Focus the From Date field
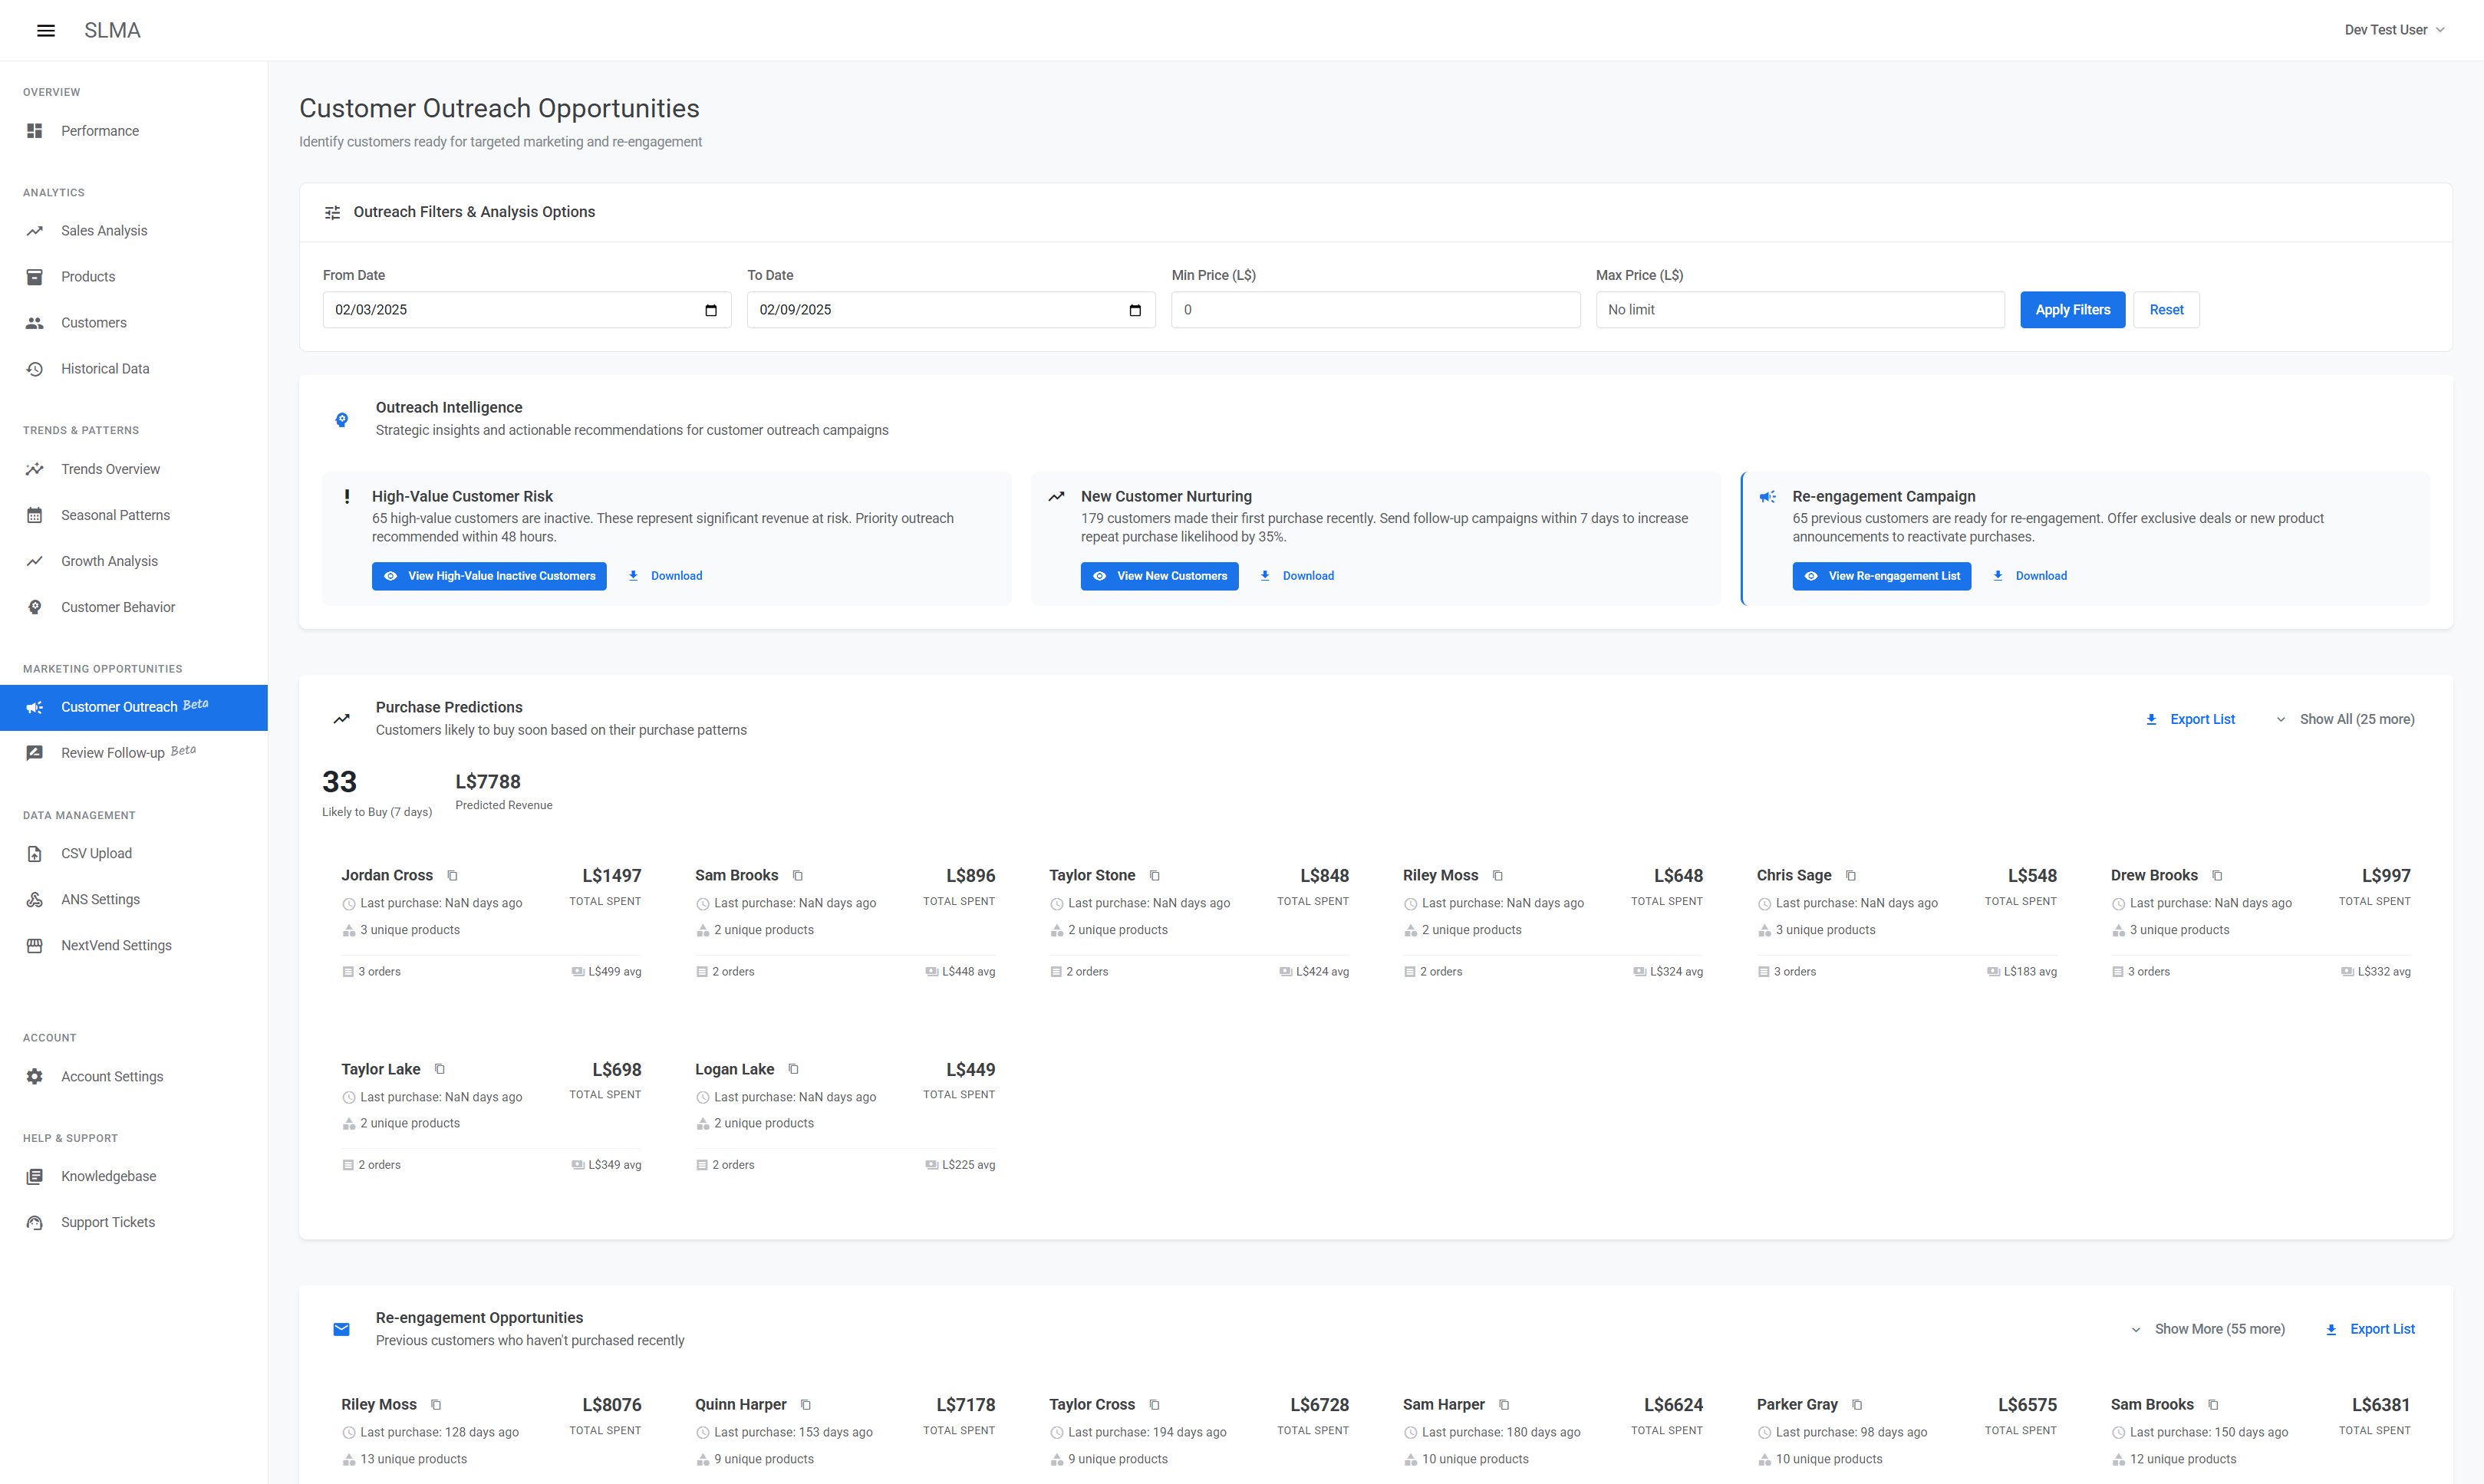This screenshot has width=2484, height=1484. click(x=527, y=310)
